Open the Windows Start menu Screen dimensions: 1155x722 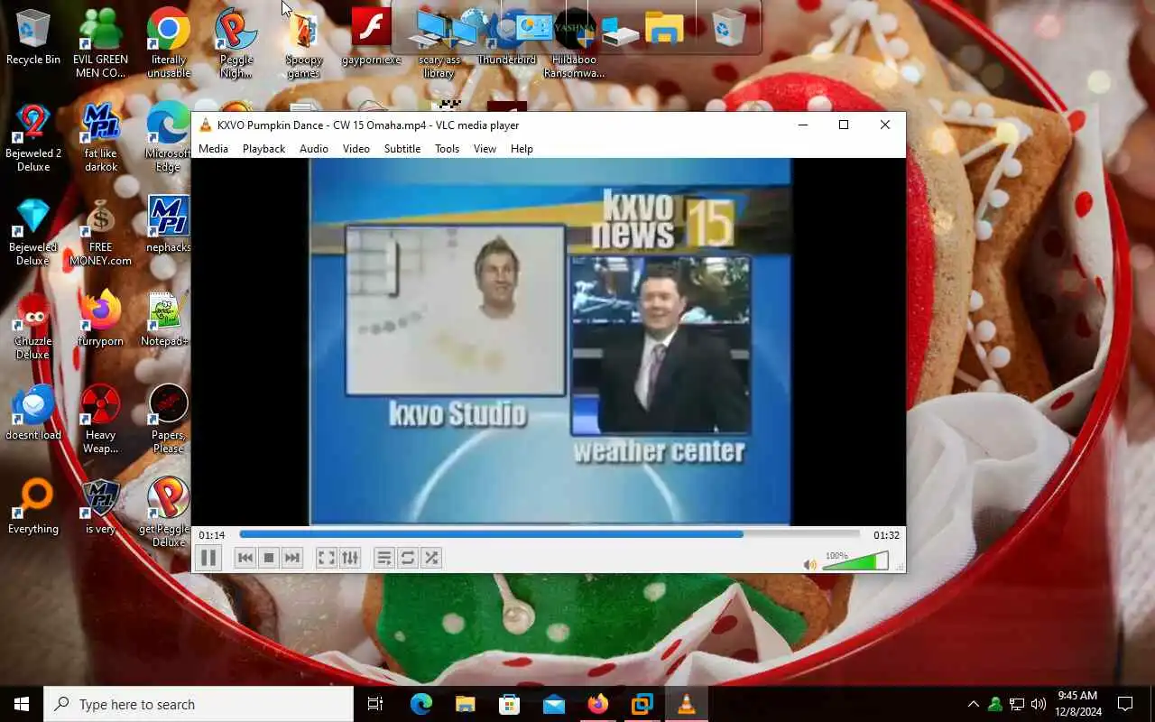(x=22, y=704)
